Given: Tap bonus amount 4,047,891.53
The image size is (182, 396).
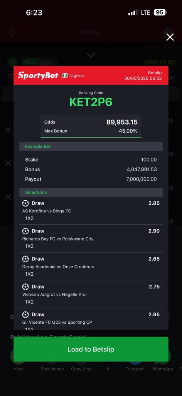Looking at the screenshot, I should (142, 169).
